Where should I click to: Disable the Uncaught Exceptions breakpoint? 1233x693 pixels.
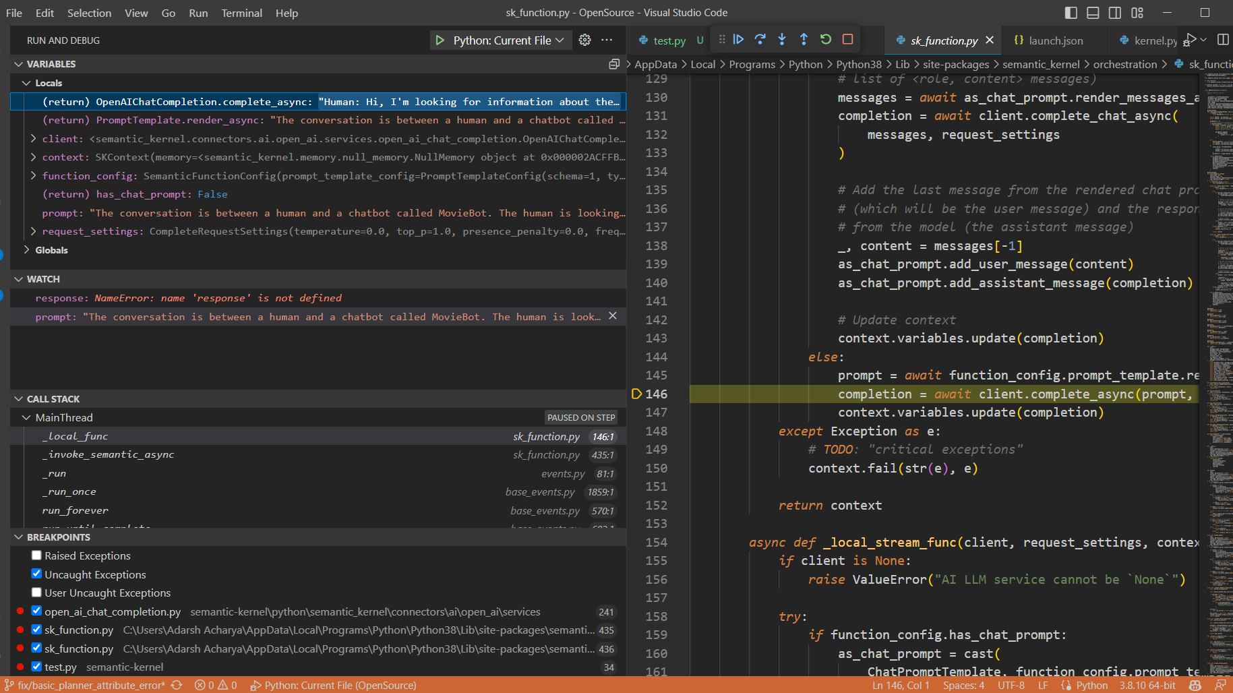[x=36, y=574]
